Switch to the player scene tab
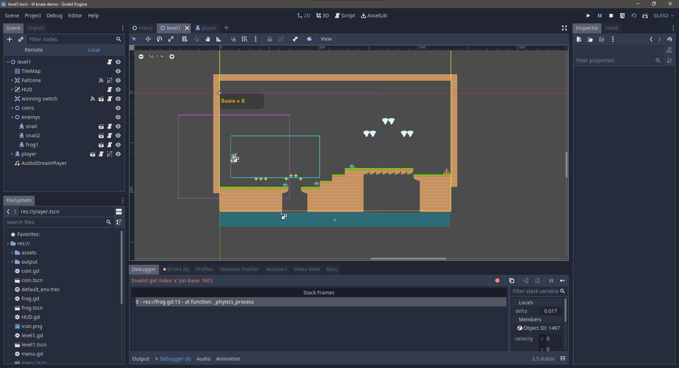The image size is (679, 368). click(206, 28)
